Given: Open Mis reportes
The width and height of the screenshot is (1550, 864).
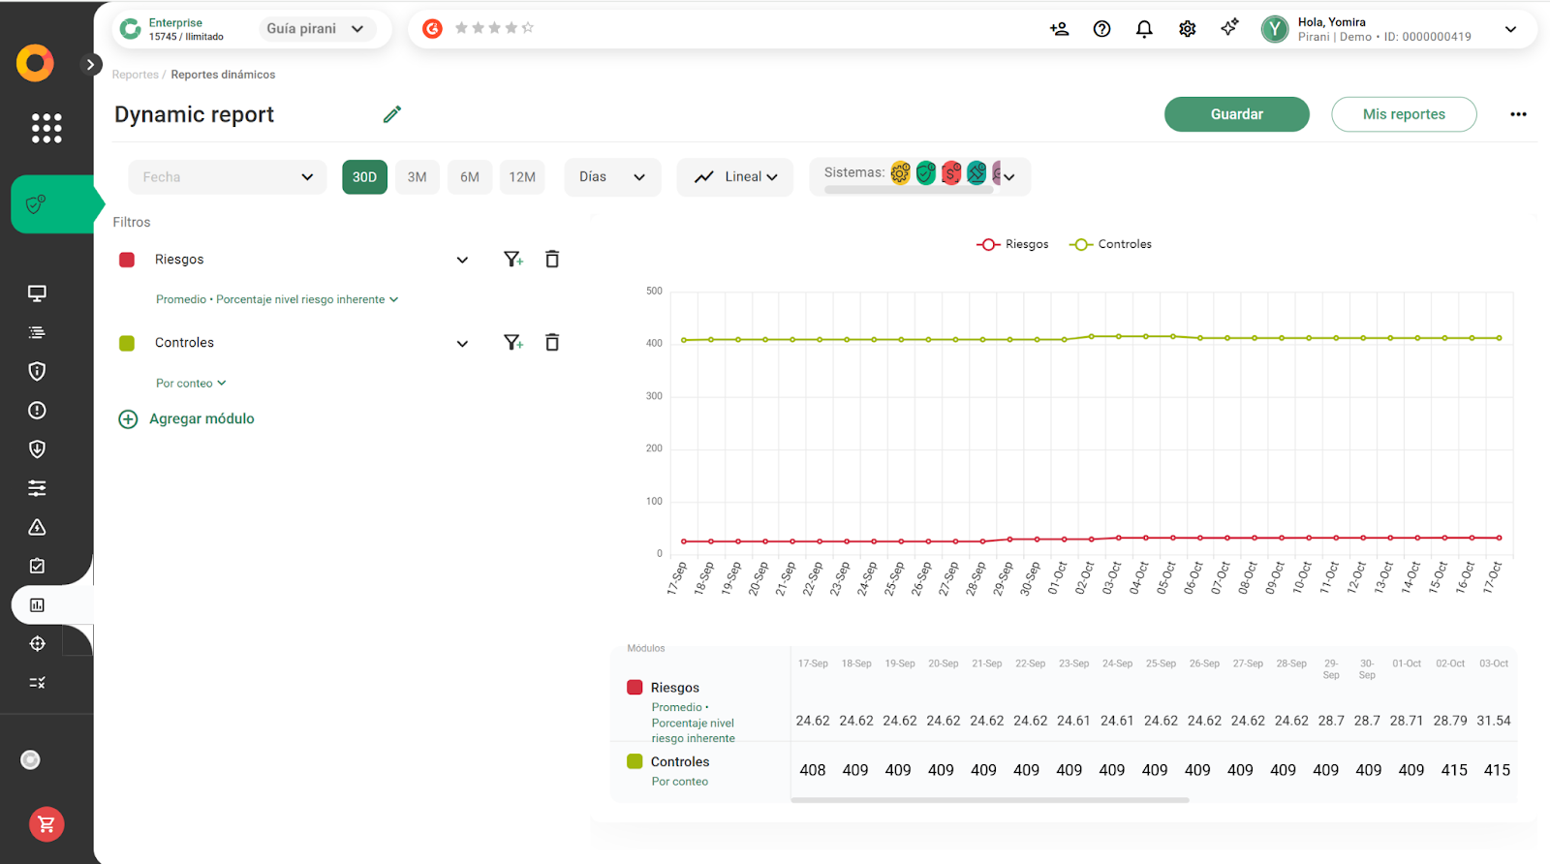Looking at the screenshot, I should (x=1403, y=114).
